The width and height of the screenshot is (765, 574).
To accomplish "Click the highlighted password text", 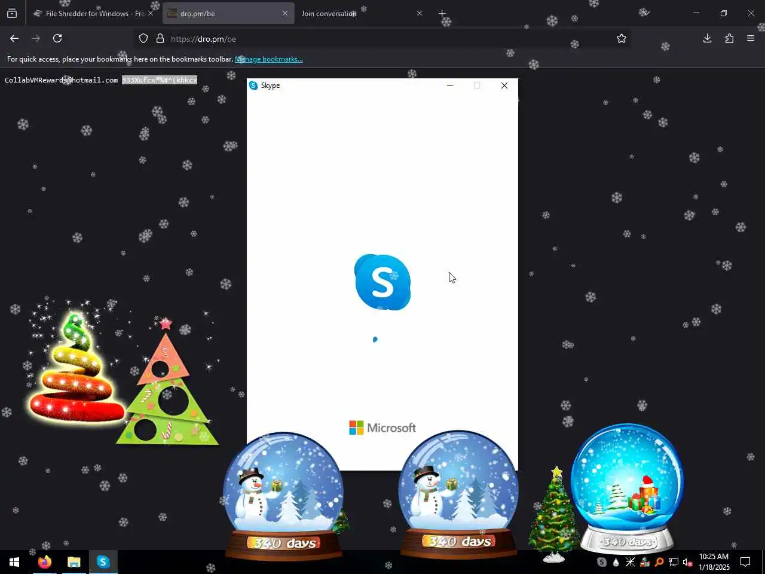I will (160, 80).
